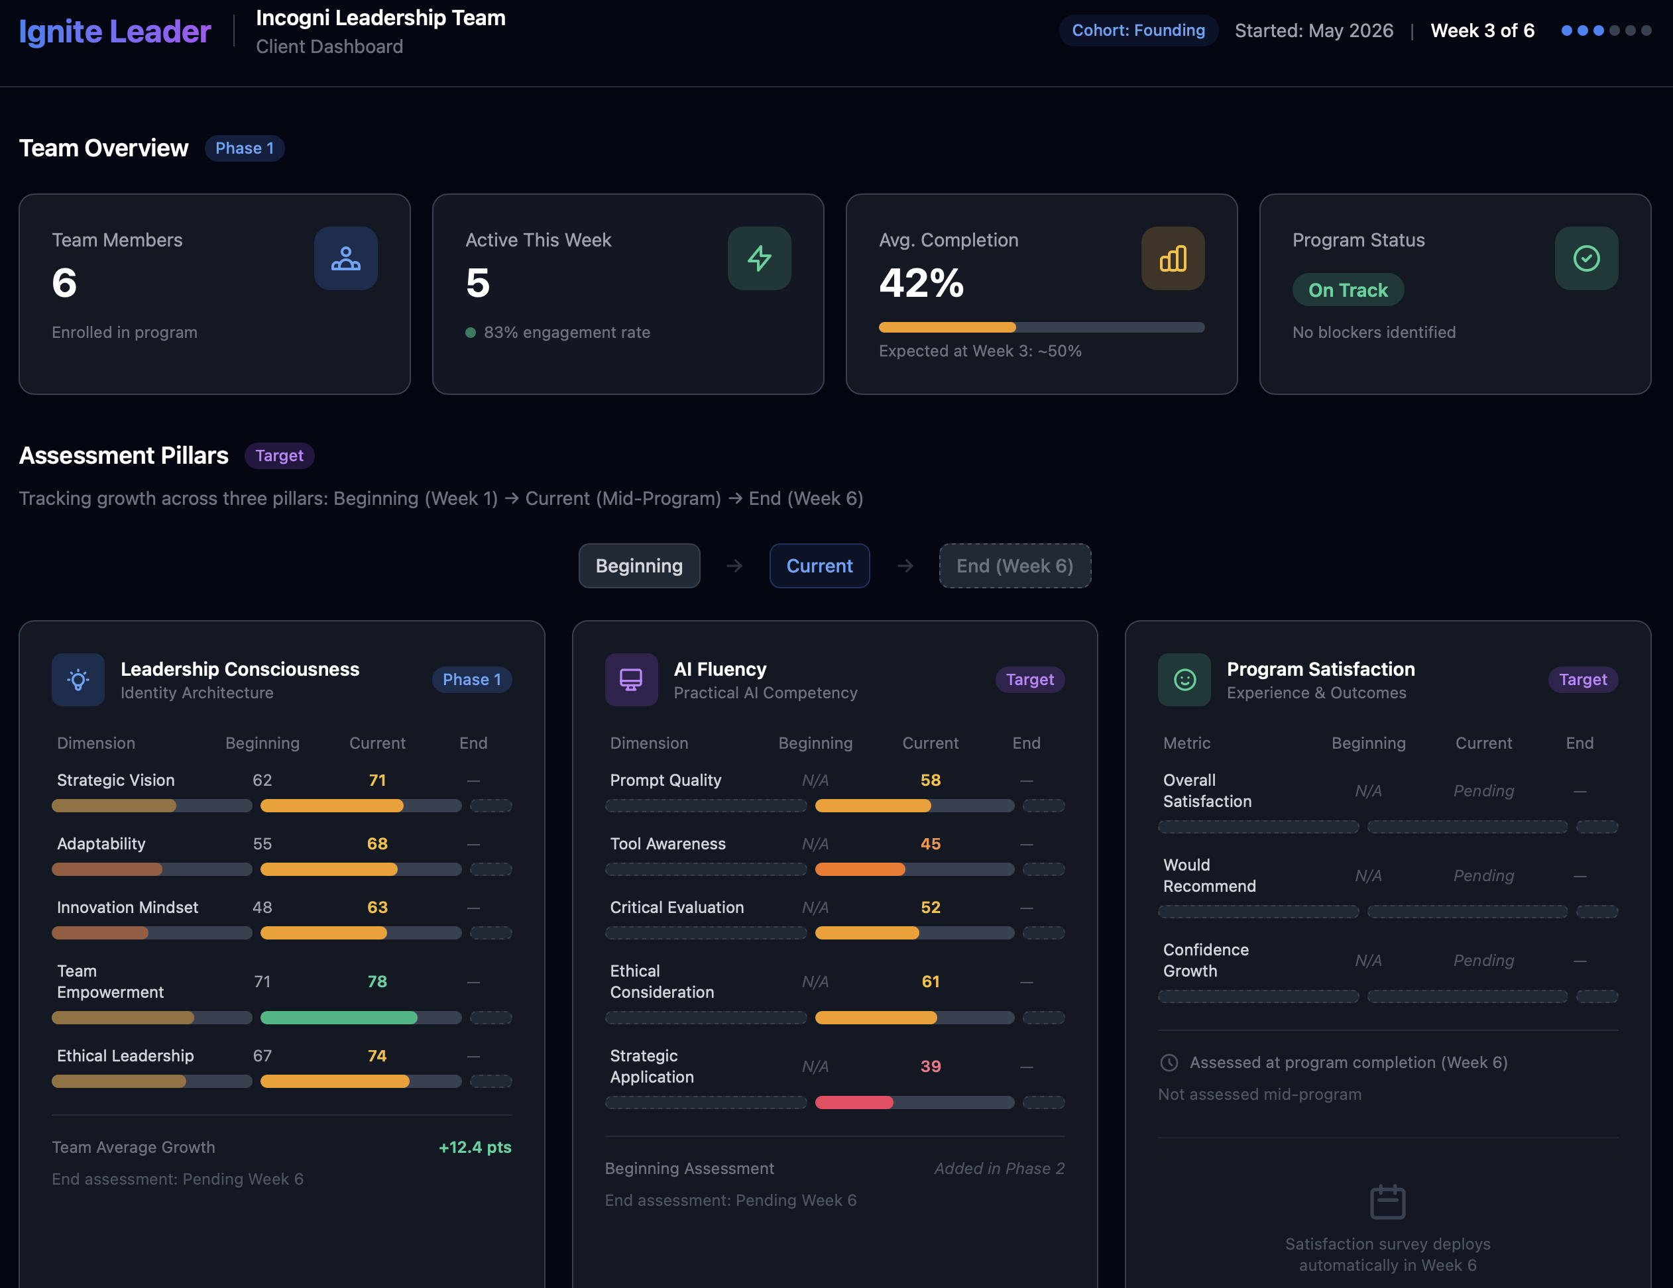This screenshot has height=1288, width=1673.
Task: Click the Avg. Completion progress bar
Action: pos(1043,327)
